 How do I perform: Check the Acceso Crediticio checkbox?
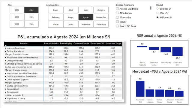(x=117, y=9)
